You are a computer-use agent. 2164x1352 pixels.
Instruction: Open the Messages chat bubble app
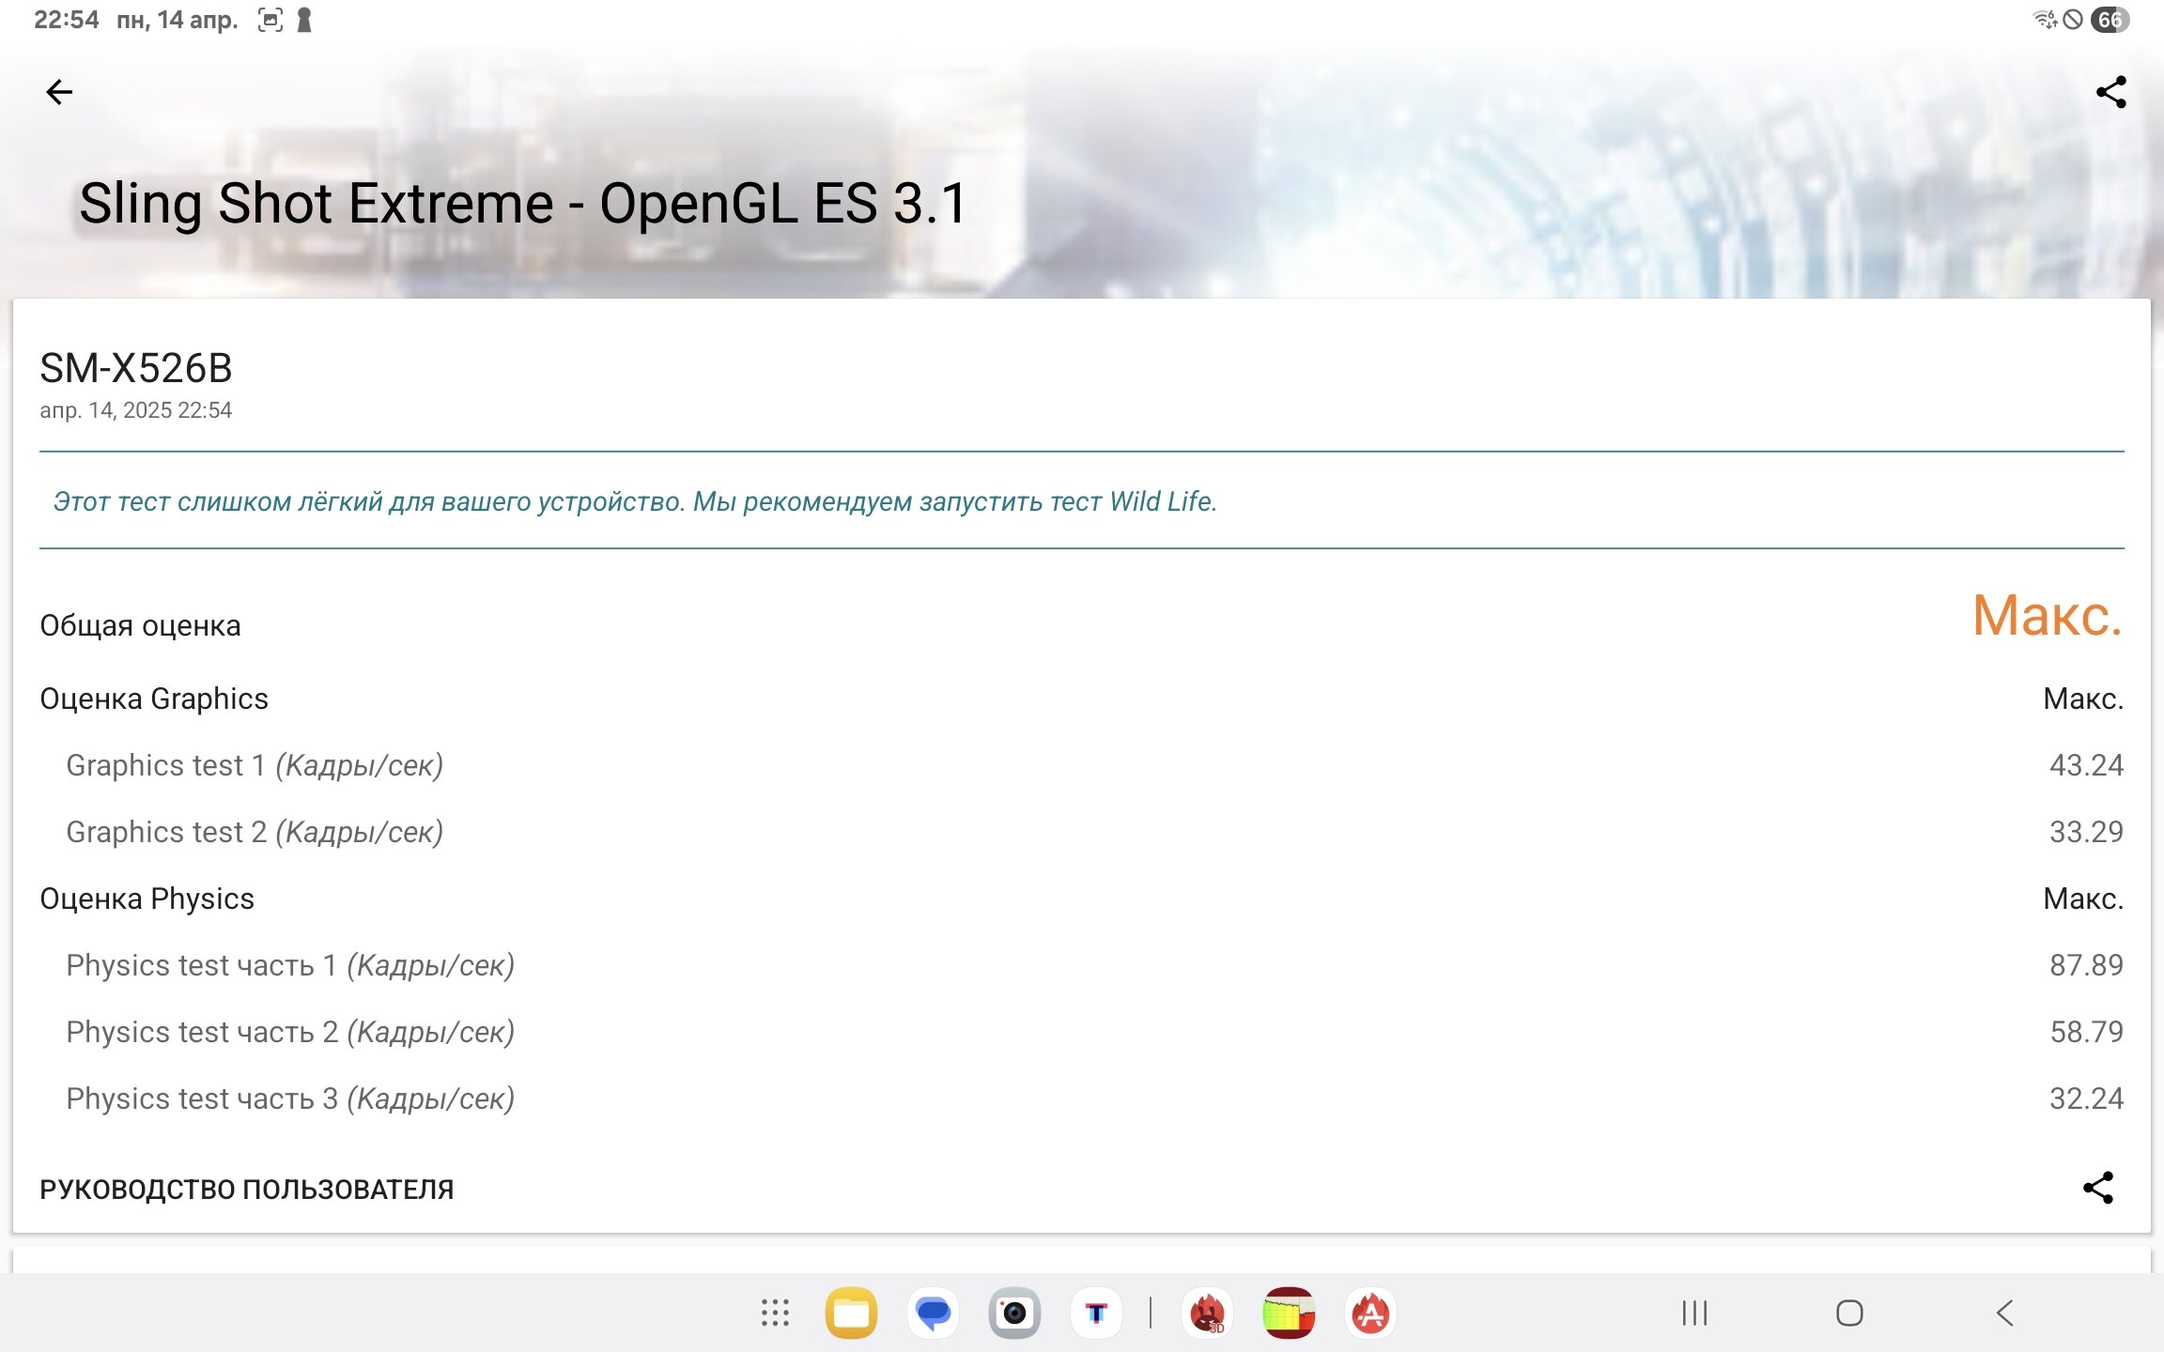click(933, 1313)
